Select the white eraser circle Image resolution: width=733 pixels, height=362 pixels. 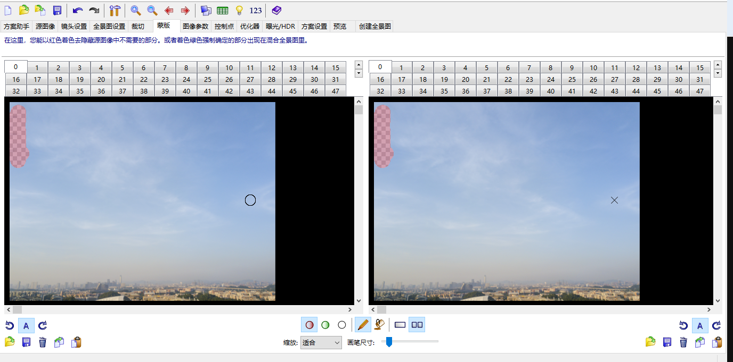(x=342, y=325)
